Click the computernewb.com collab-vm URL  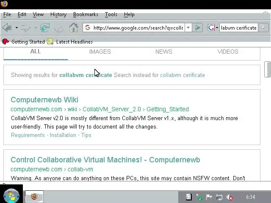click(52, 169)
